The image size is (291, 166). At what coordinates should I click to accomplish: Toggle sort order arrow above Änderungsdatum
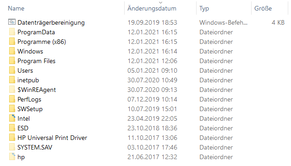[161, 3]
